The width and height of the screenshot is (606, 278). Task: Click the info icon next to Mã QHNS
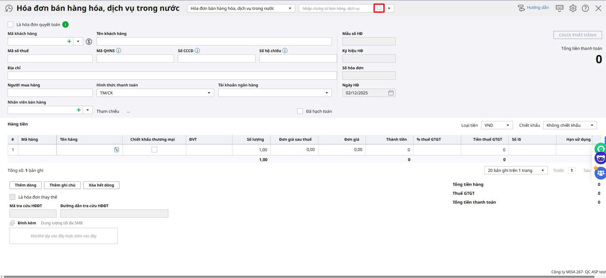coord(119,51)
